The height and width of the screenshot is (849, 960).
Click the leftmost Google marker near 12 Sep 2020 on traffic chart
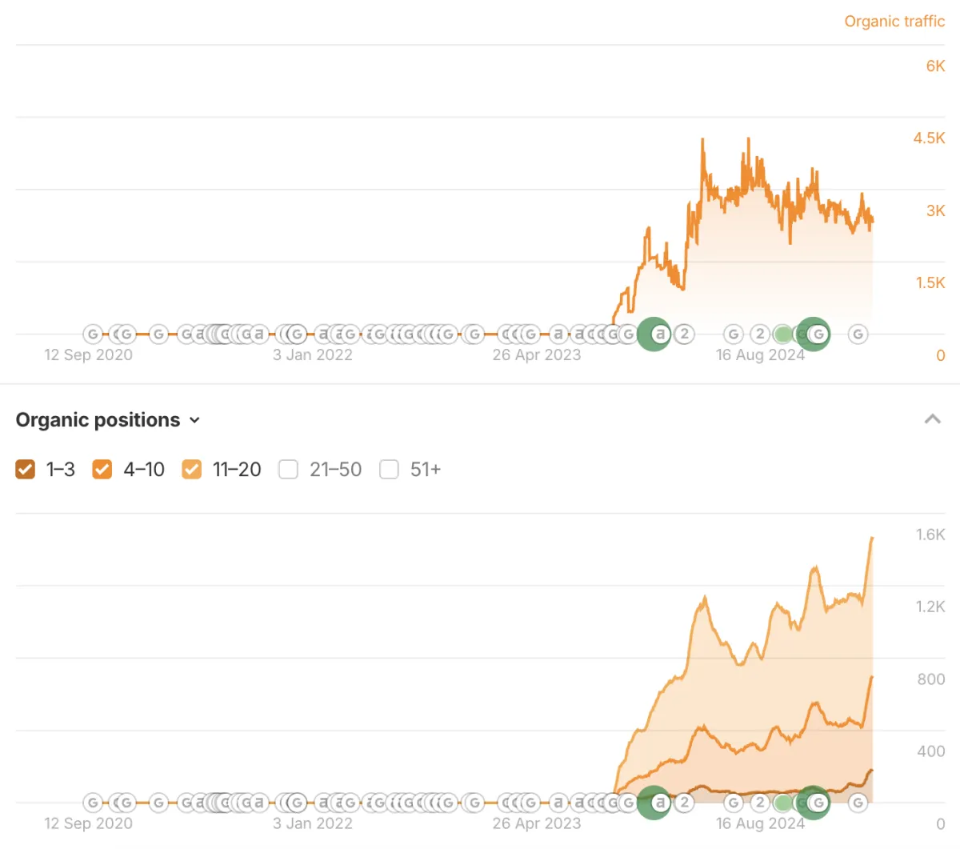[93, 334]
